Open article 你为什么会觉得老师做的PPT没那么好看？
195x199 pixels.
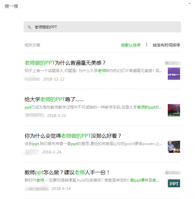tap(73, 136)
